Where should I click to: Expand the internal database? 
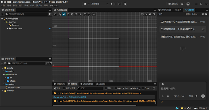[x=2, y=91]
